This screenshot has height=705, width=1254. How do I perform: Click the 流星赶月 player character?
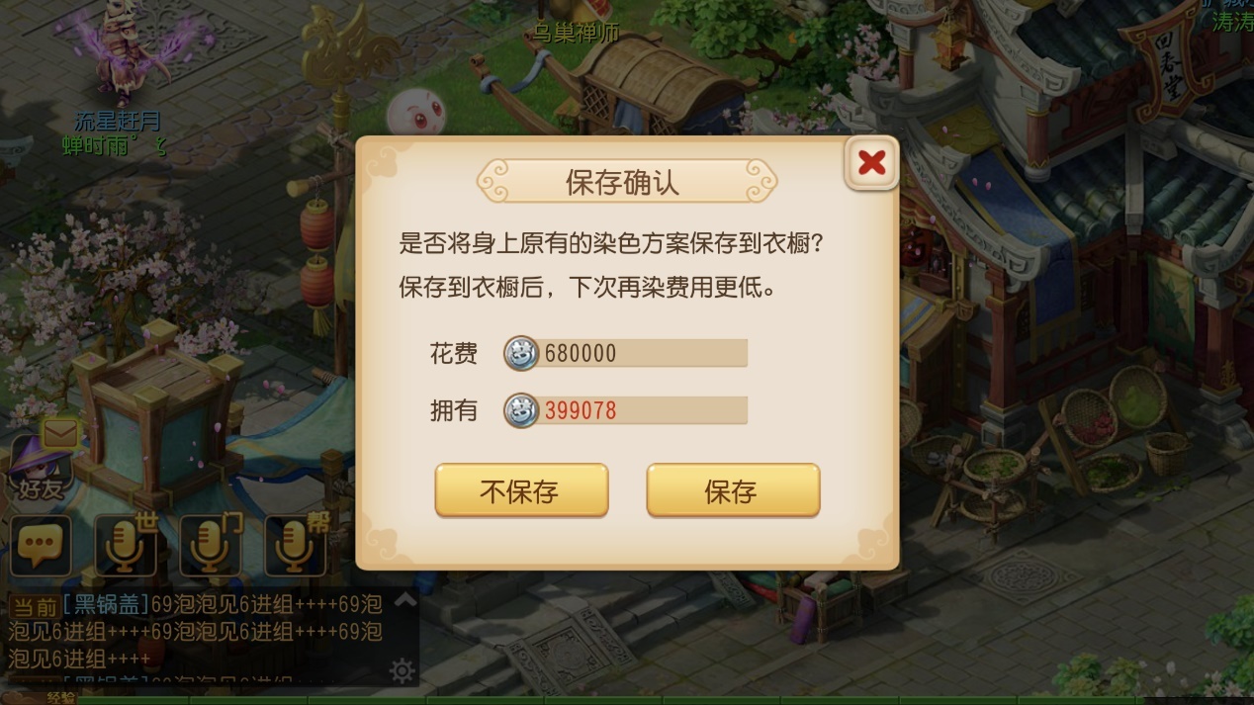tap(124, 54)
